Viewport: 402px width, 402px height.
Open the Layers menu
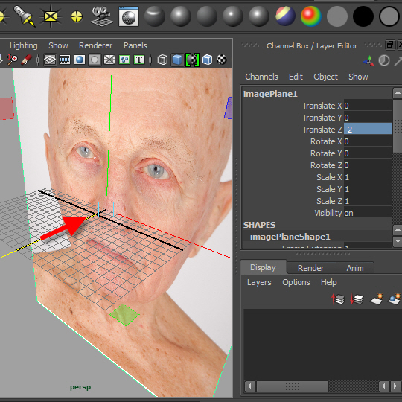point(259,282)
